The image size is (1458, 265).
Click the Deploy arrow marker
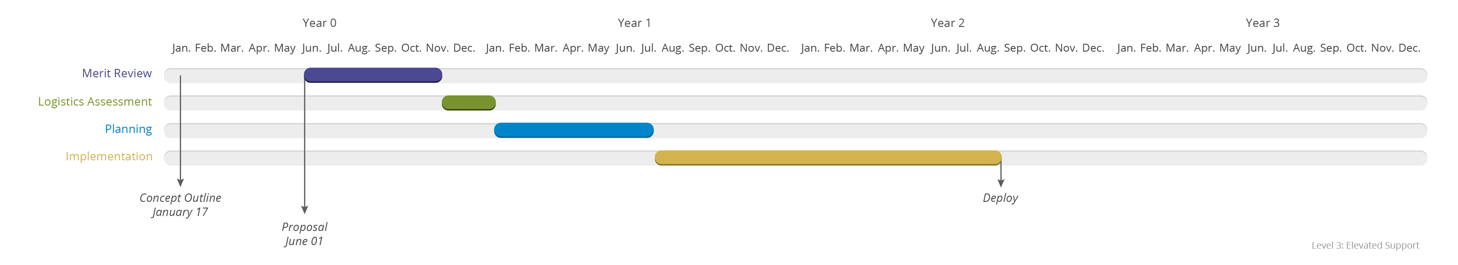(1001, 183)
